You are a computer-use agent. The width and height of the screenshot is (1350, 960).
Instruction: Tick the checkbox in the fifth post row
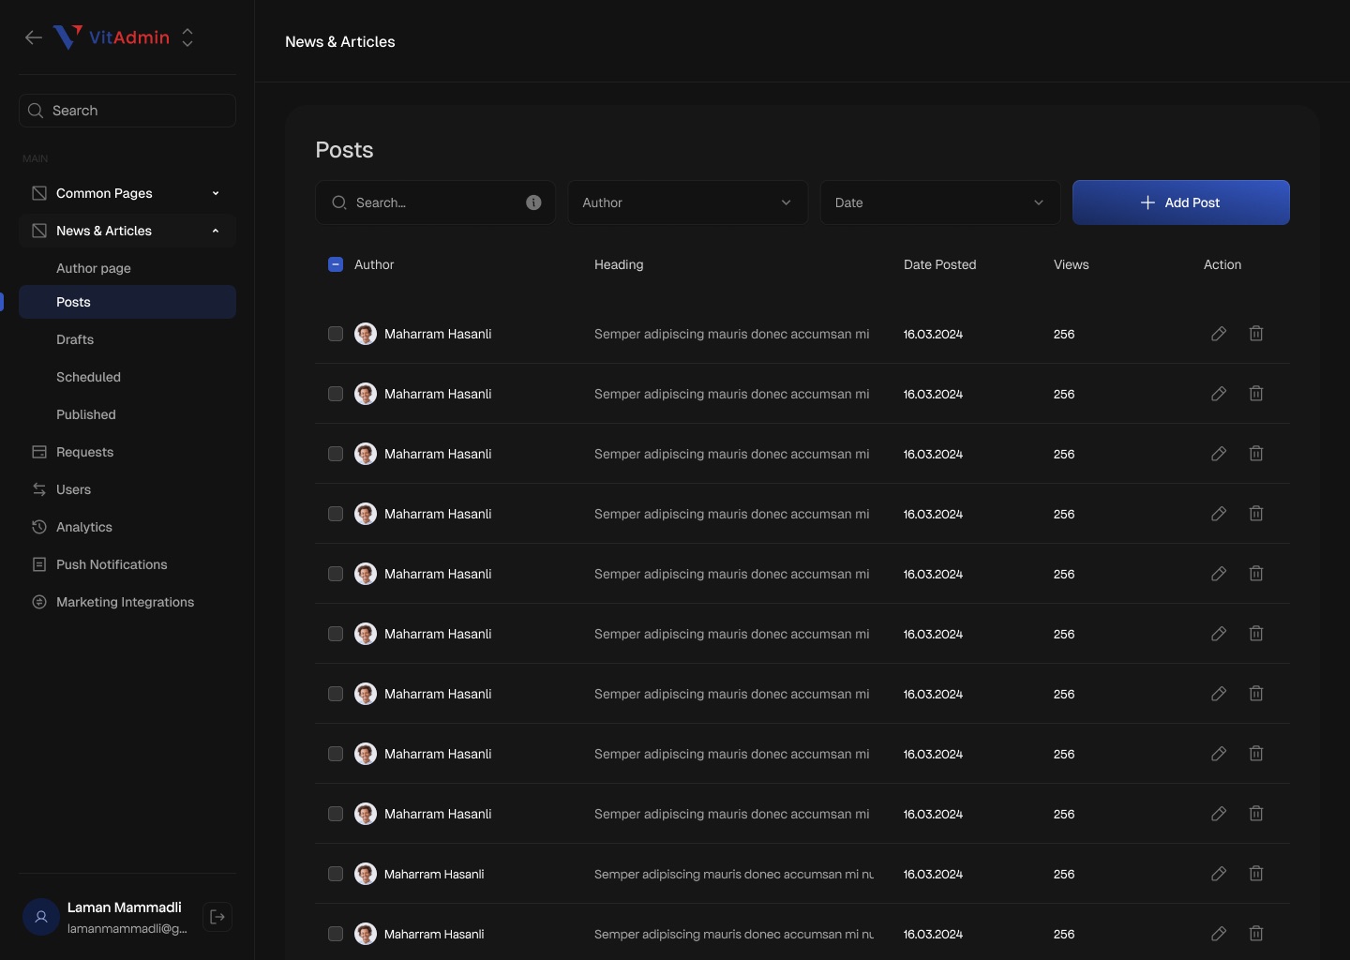point(336,574)
